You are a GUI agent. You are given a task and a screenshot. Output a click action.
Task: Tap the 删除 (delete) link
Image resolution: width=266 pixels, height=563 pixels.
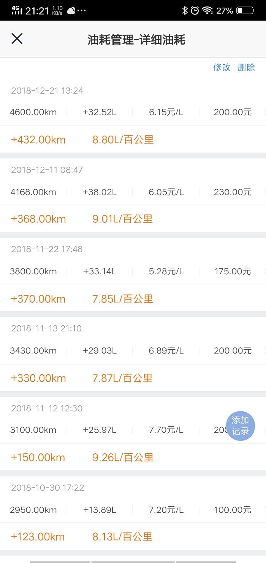click(246, 67)
